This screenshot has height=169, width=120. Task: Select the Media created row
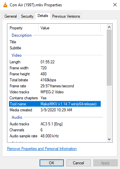(x=55, y=110)
